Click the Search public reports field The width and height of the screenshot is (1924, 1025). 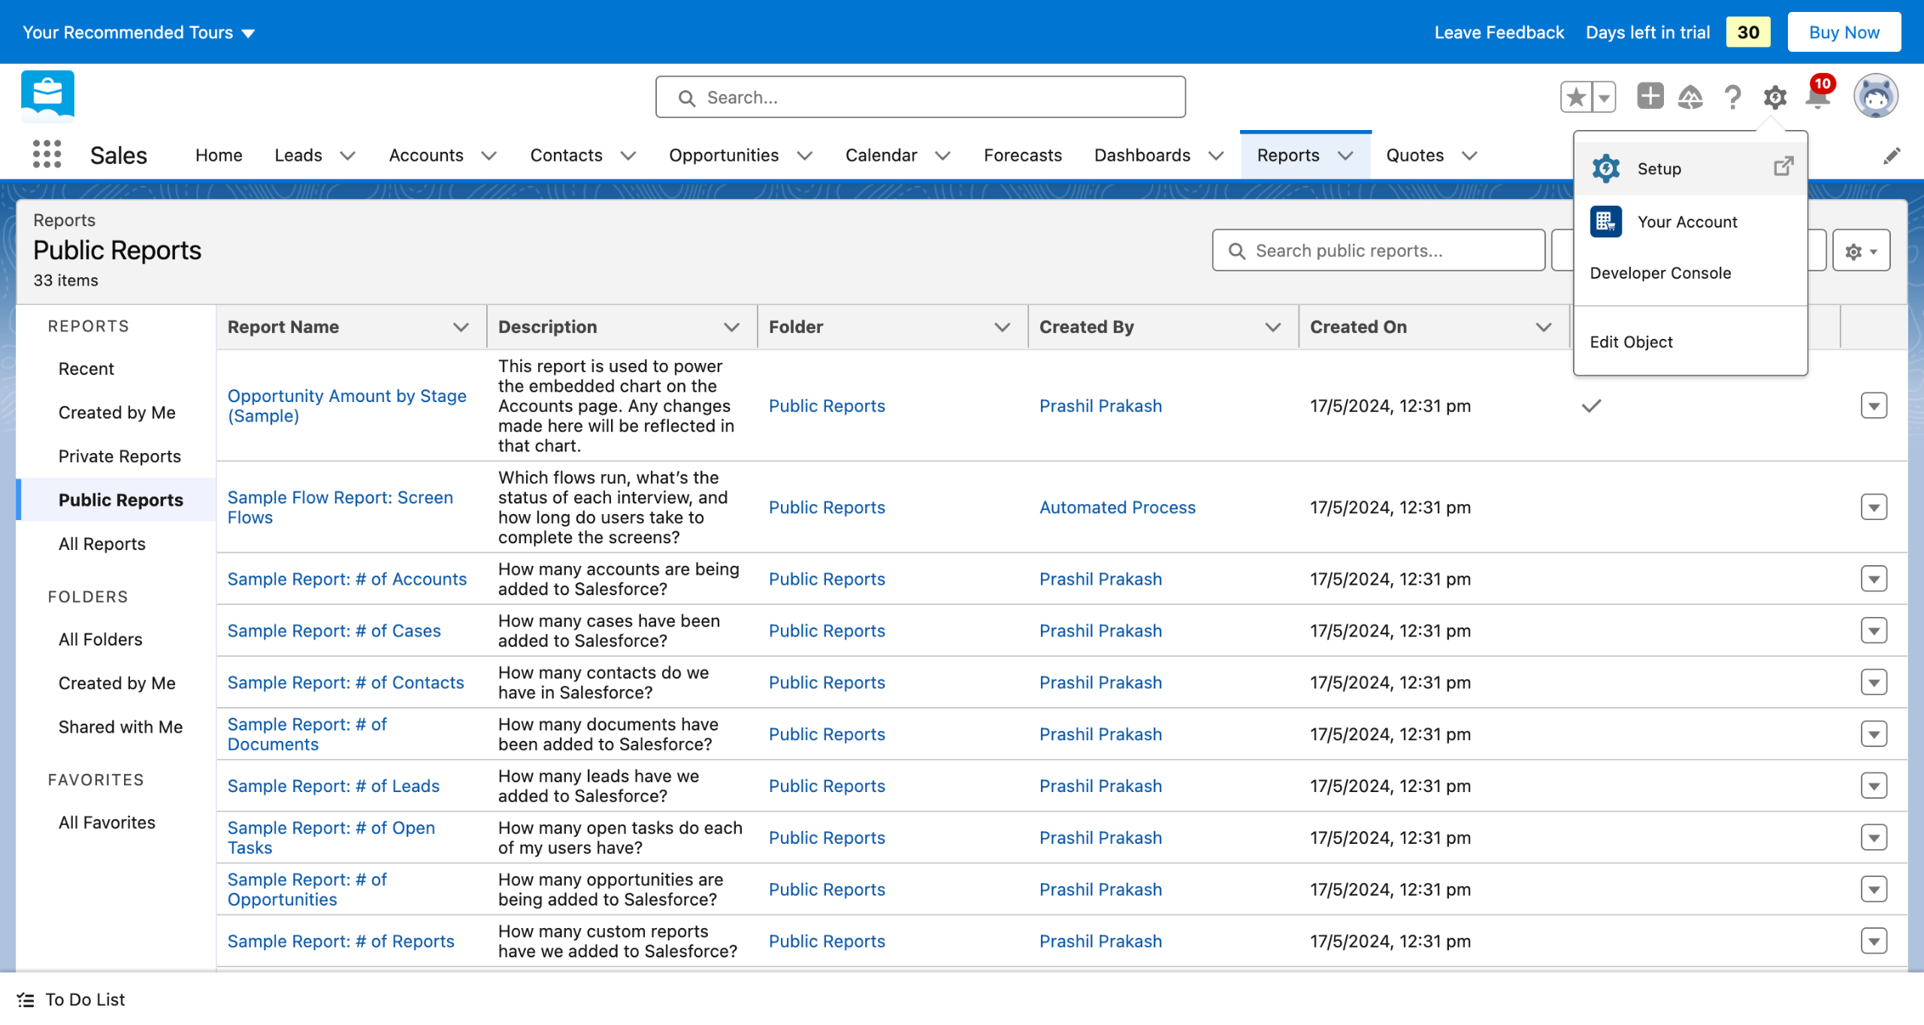pyautogui.click(x=1378, y=250)
